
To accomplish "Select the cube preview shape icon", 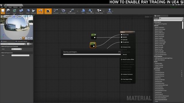I will (29, 38).
